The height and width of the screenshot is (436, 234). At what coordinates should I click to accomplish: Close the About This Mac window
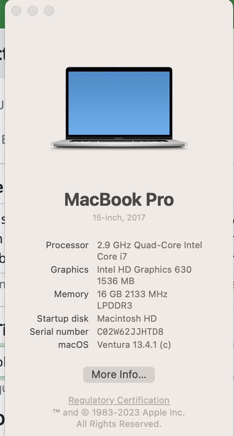point(16,11)
